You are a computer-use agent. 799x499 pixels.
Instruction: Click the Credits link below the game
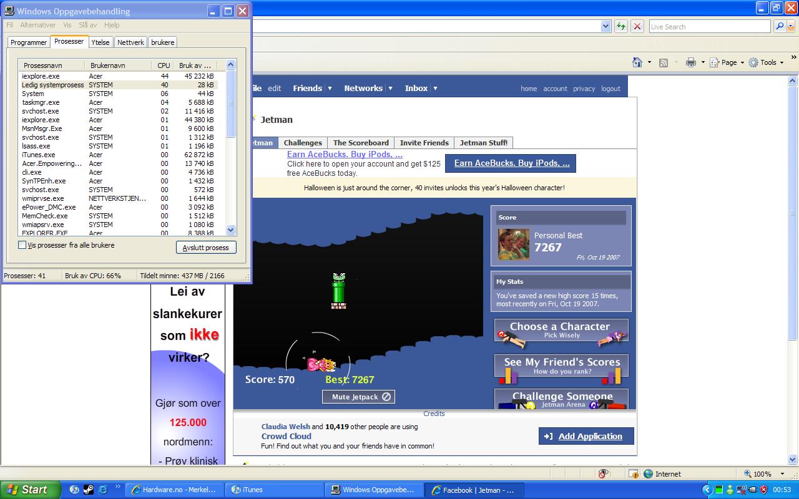(x=434, y=414)
